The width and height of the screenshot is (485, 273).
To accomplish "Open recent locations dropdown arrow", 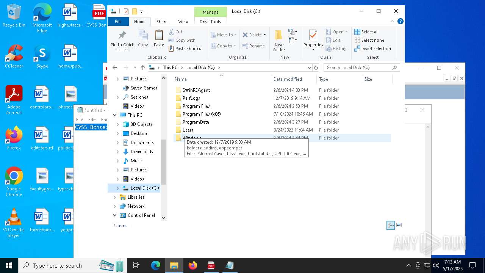I will 135,67.
